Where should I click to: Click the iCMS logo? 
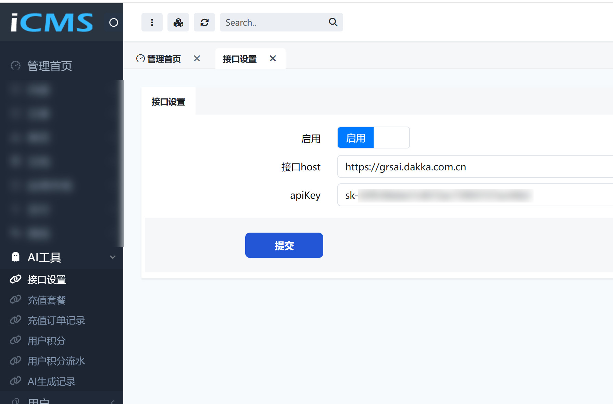pyautogui.click(x=52, y=23)
